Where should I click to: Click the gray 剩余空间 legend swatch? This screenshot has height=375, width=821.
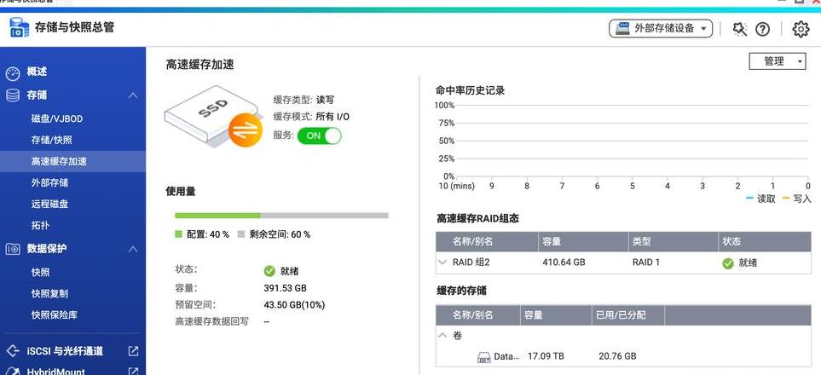click(x=241, y=234)
